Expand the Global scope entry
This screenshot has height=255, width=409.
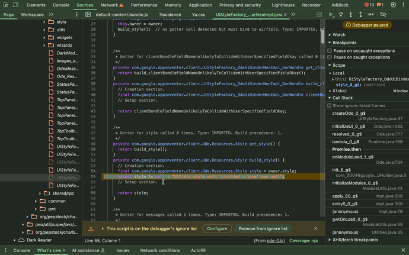click(x=330, y=91)
